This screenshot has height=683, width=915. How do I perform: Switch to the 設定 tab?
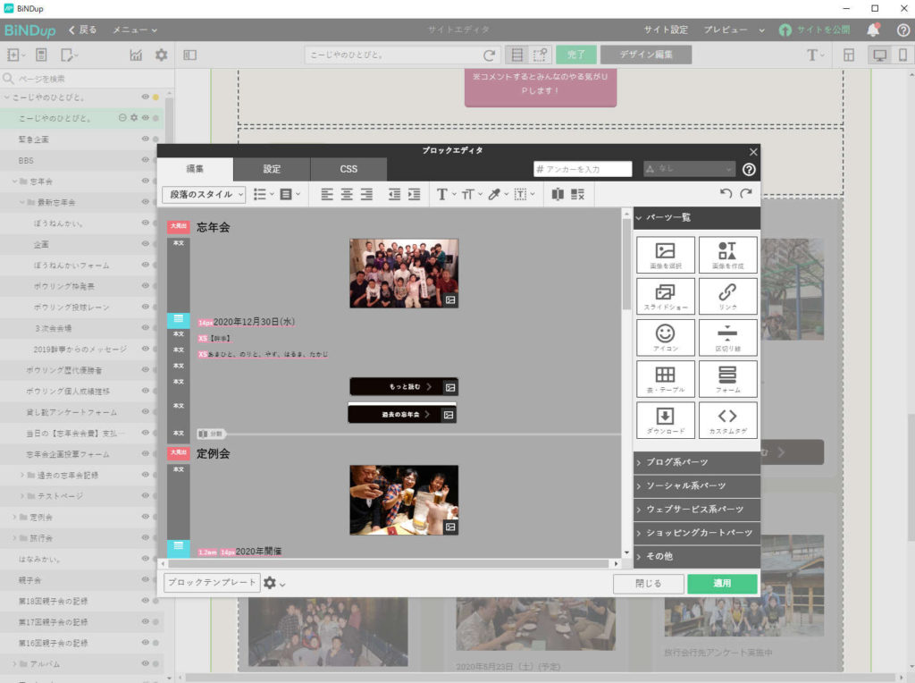pyautogui.click(x=272, y=169)
